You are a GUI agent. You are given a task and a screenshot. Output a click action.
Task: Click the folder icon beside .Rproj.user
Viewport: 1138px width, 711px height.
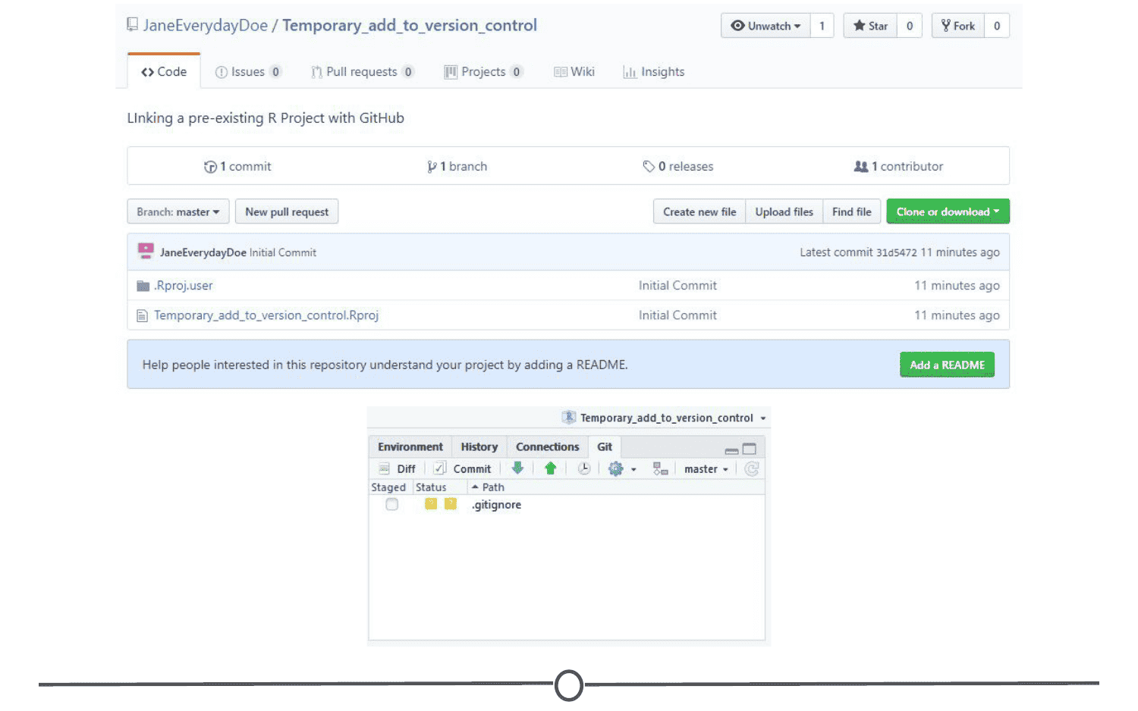(x=143, y=286)
